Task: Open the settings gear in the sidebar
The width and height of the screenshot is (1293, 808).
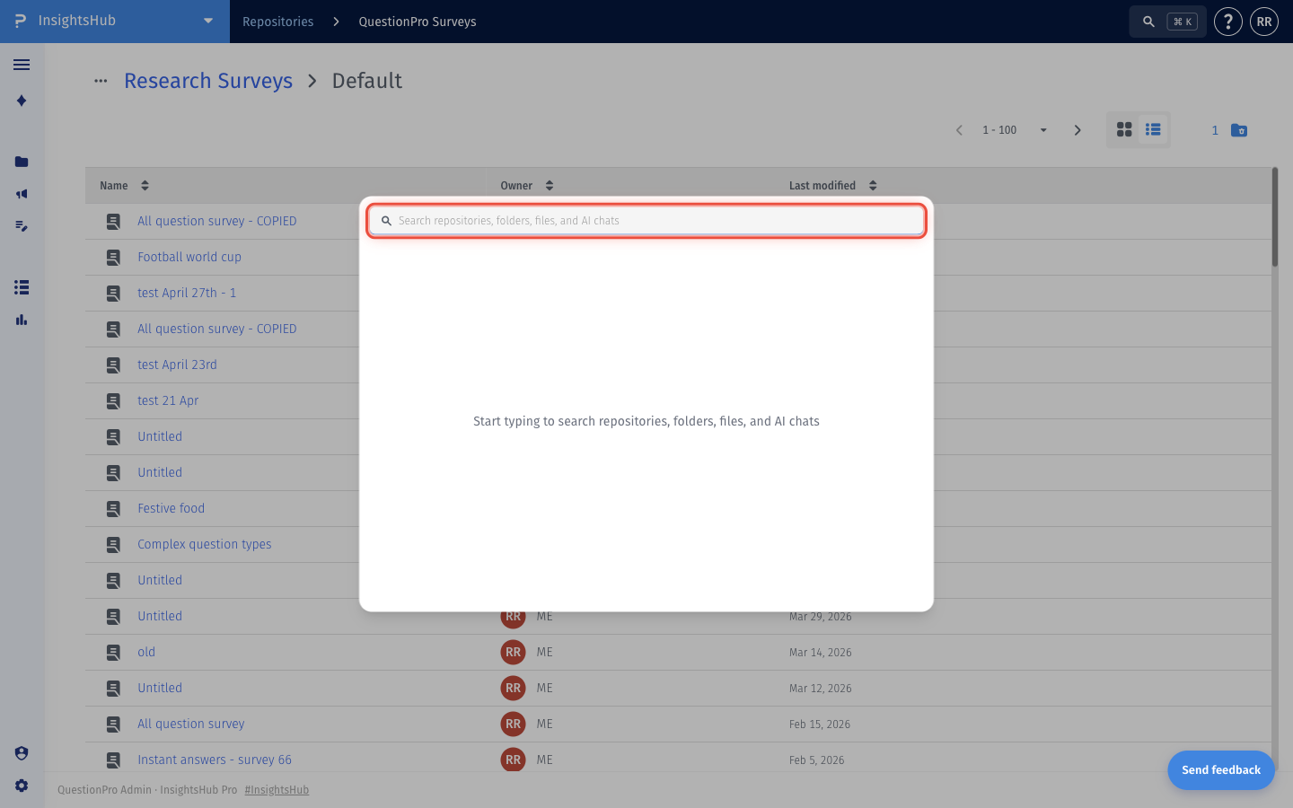Action: tap(22, 786)
